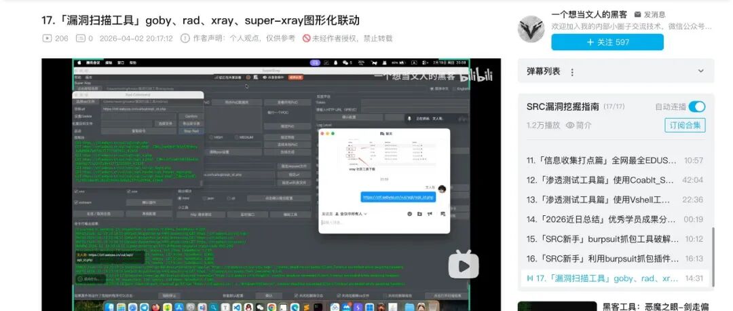Image resolution: width=733 pixels, height=311 pixels.
Task: Open recommended video 黑客工具：恶魔之眼-剑走偏
Action: tap(655, 307)
